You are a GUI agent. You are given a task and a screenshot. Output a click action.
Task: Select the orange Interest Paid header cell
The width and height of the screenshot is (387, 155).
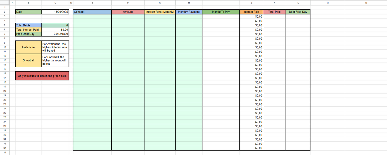(x=251, y=12)
